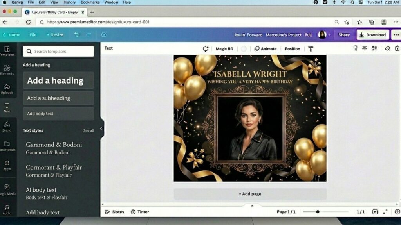Click the undo arrow in header
Image resolution: width=401 pixels, height=225 pixels.
(x=77, y=34)
